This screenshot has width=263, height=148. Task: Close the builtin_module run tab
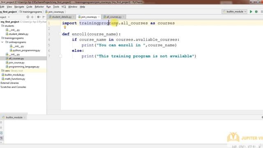(25, 117)
